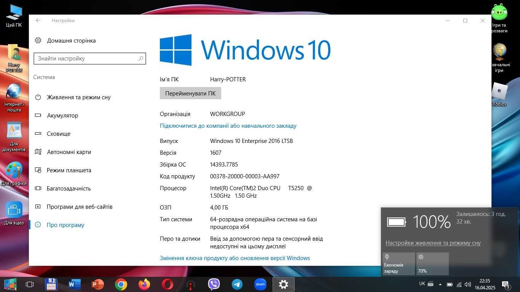Image resolution: width=520 pixels, height=292 pixels.
Task: Launch Firefox from the taskbar
Action: (144, 284)
